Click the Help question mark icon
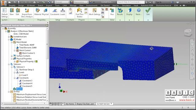This screenshot has height=110, width=196. pyautogui.click(x=178, y=2)
